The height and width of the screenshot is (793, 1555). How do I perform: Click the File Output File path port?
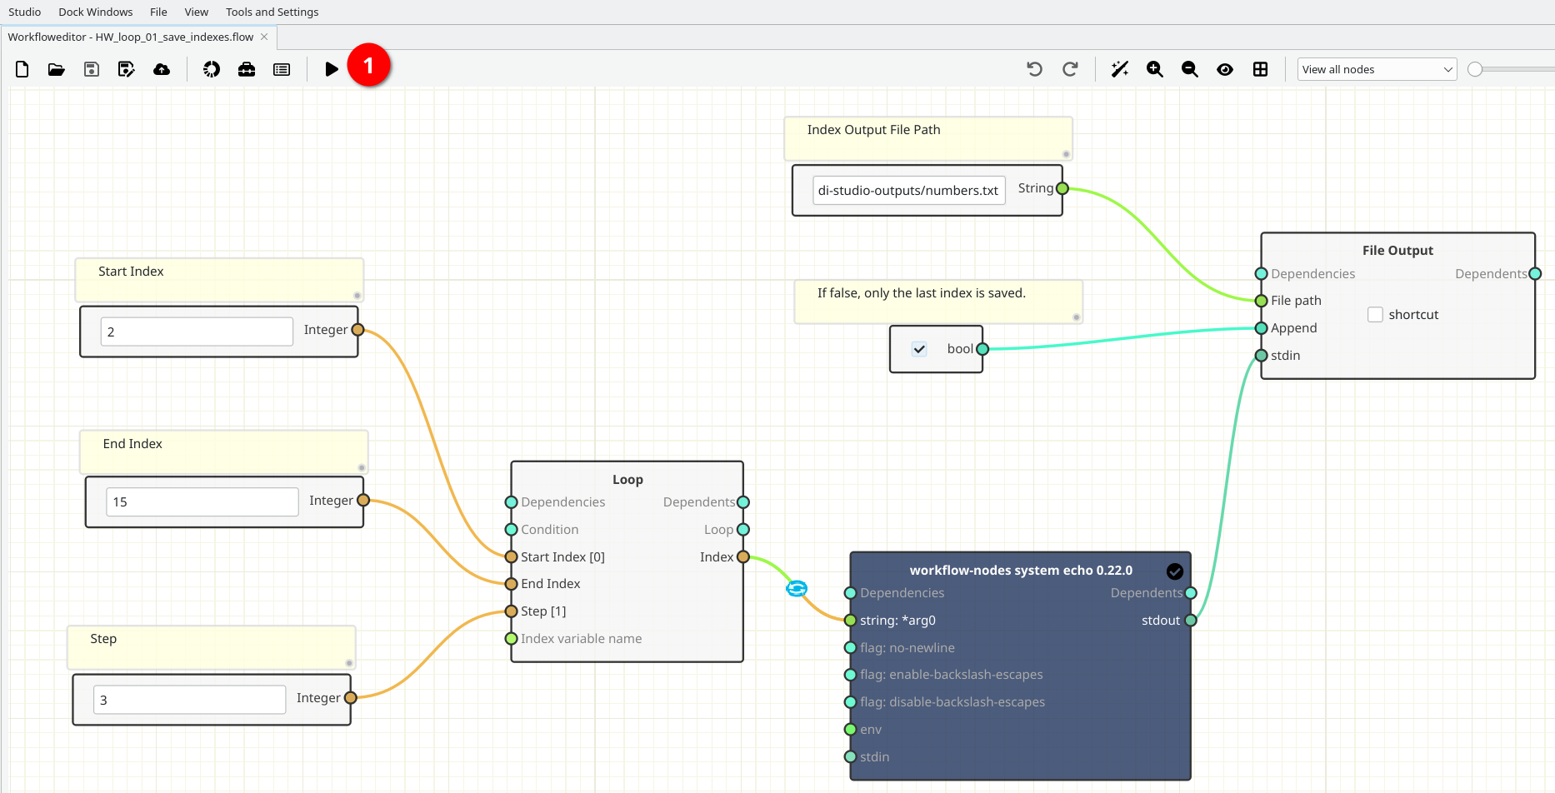(x=1262, y=301)
